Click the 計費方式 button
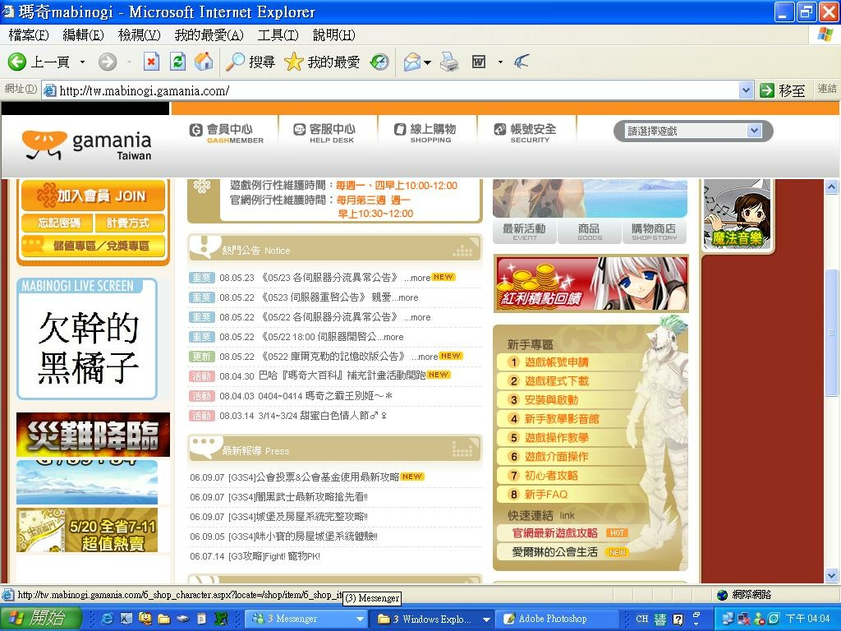This screenshot has width=841, height=631. pyautogui.click(x=129, y=223)
